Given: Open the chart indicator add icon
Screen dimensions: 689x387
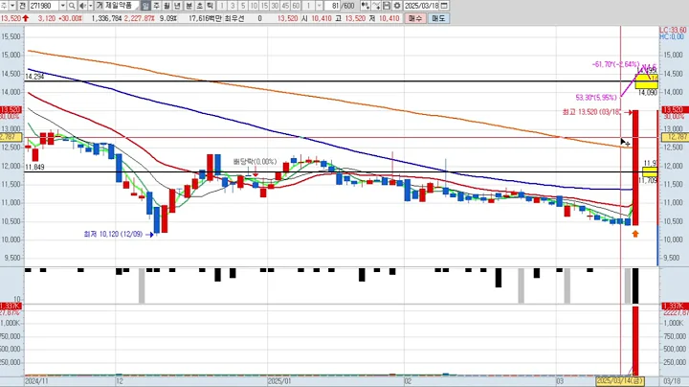Looking at the screenshot, I should coord(366,6).
